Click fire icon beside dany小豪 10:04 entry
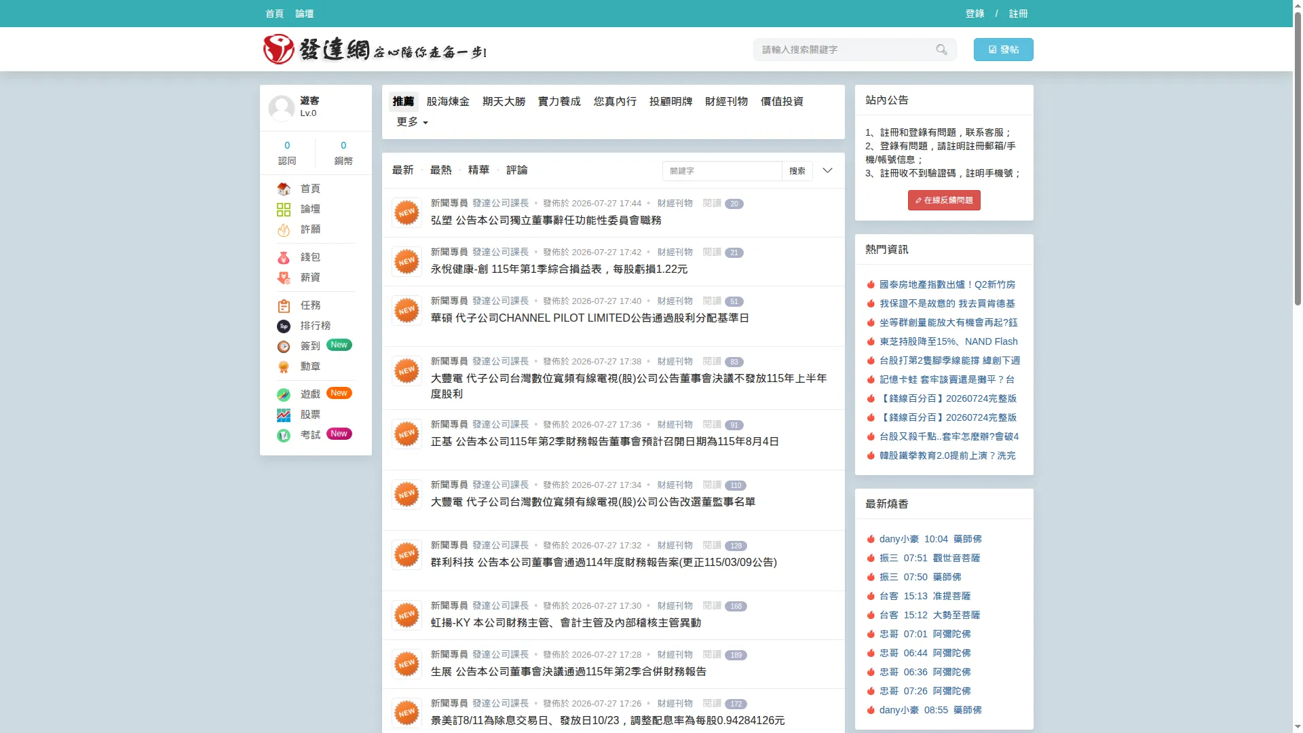The image size is (1303, 733). (871, 539)
